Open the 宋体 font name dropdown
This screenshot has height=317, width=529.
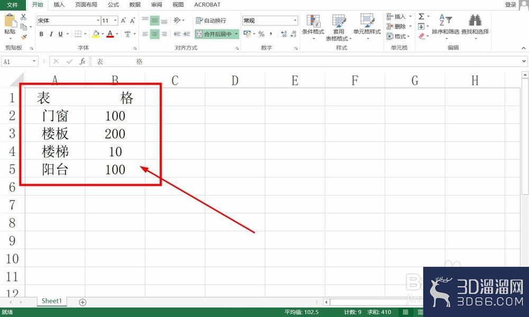click(98, 21)
